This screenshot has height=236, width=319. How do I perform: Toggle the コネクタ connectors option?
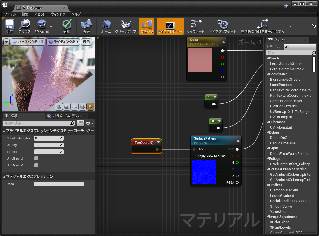coord(147,26)
